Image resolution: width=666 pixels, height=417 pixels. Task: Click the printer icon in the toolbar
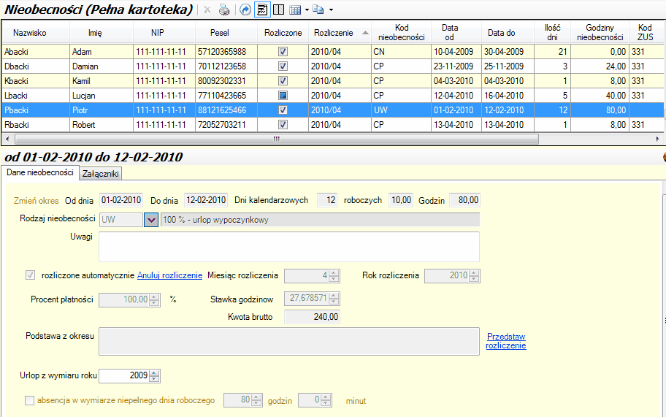tap(225, 10)
